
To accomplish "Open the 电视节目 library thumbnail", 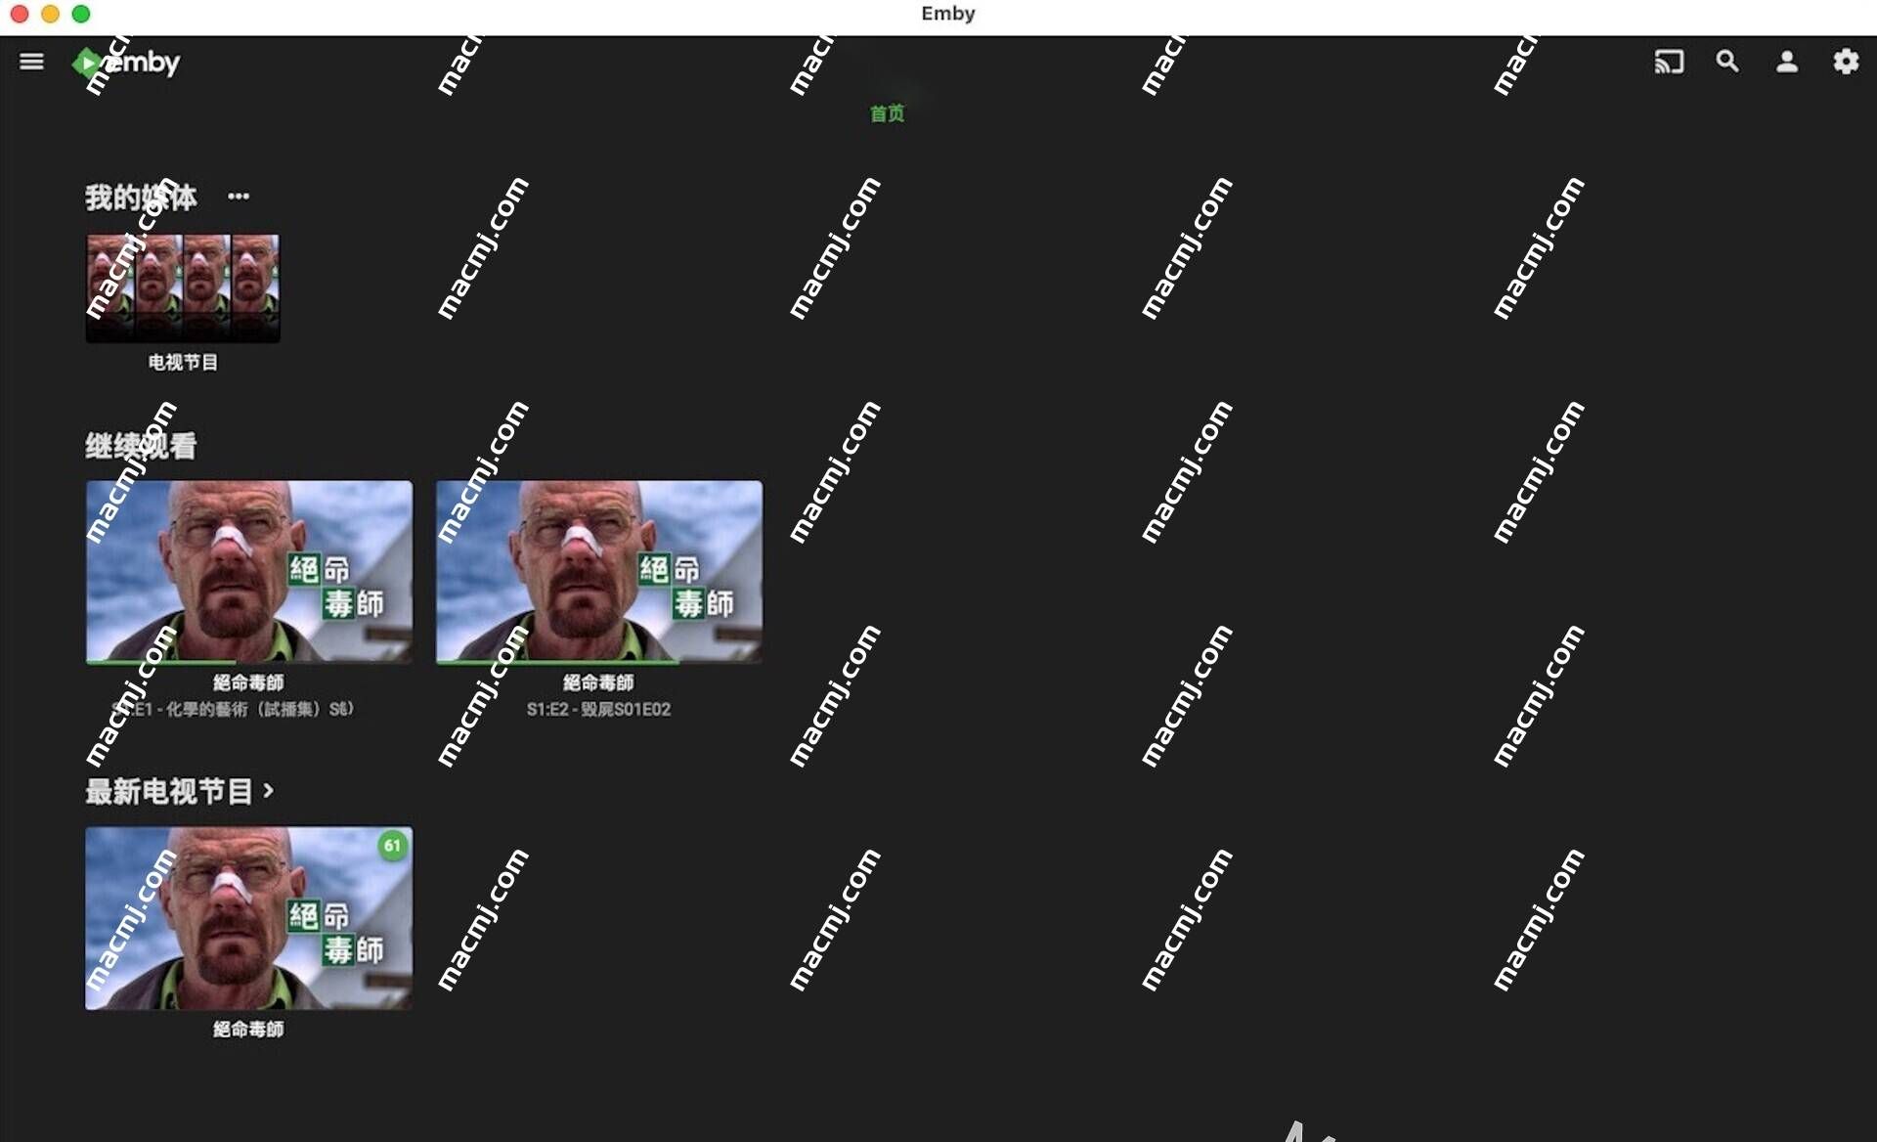I will tap(183, 288).
